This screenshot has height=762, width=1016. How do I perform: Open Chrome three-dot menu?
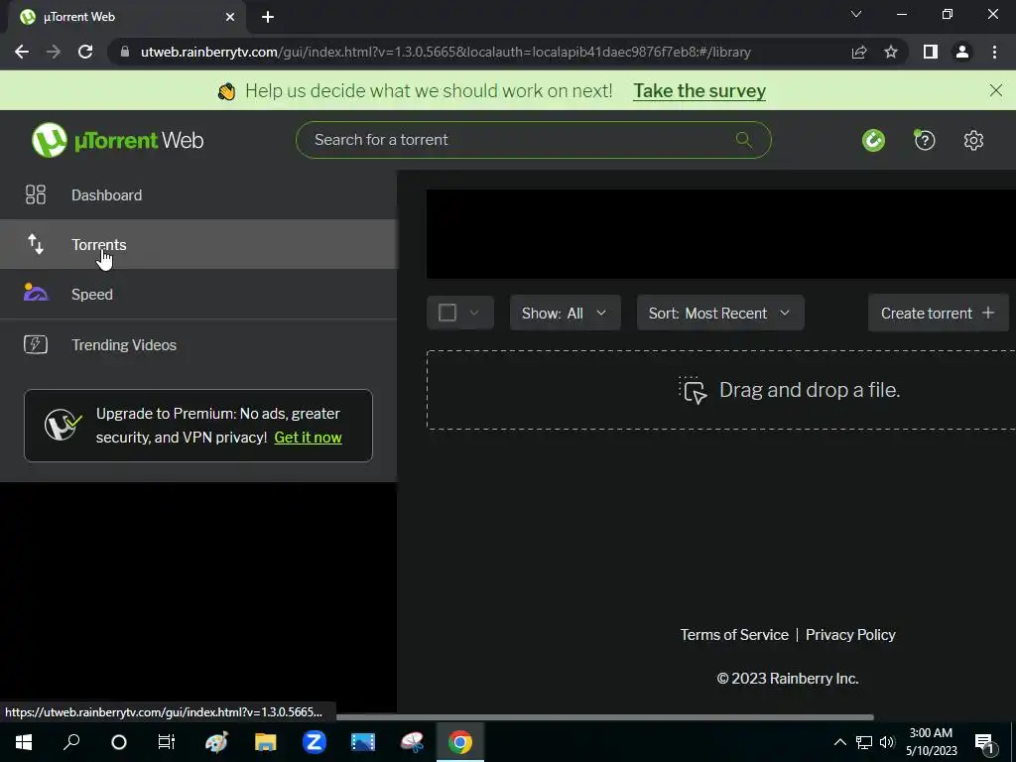[994, 52]
